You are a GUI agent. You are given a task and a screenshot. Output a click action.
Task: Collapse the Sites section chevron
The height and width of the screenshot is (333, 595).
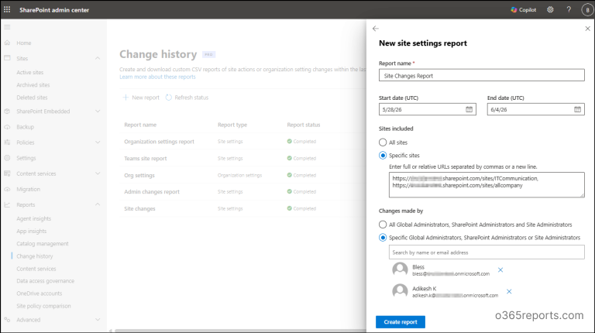[98, 58]
